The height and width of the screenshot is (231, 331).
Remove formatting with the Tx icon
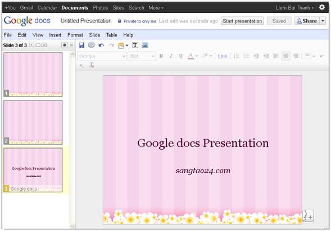(92, 65)
